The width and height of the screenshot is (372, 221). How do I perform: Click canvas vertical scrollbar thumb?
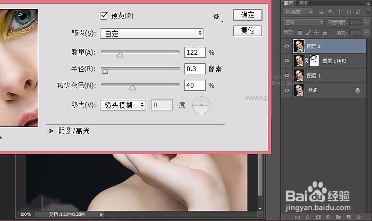point(260,175)
